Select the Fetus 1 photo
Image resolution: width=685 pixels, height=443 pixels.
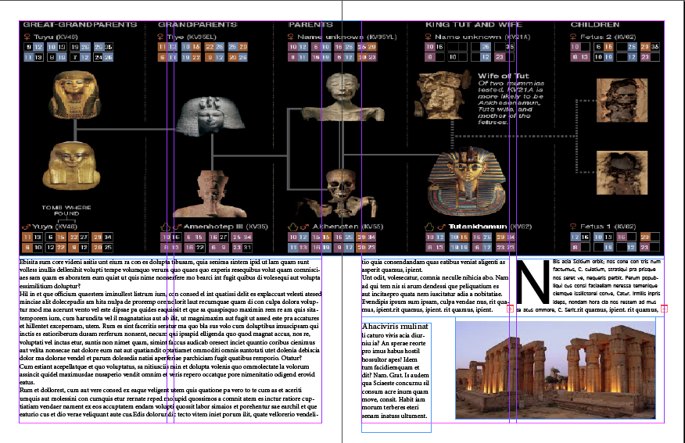click(x=622, y=173)
